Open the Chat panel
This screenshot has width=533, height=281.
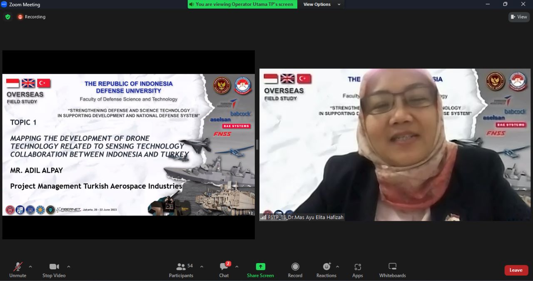tap(224, 270)
